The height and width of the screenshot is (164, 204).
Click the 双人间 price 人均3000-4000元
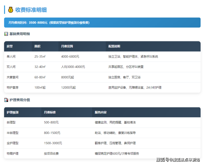pyautogui.click(x=73, y=67)
